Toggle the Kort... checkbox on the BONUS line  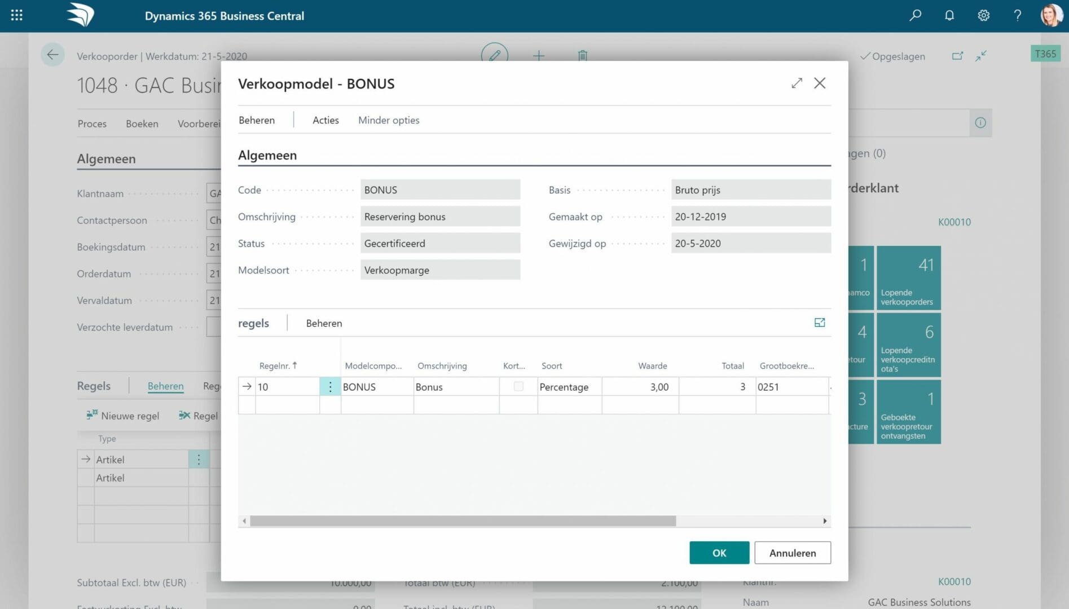(518, 387)
